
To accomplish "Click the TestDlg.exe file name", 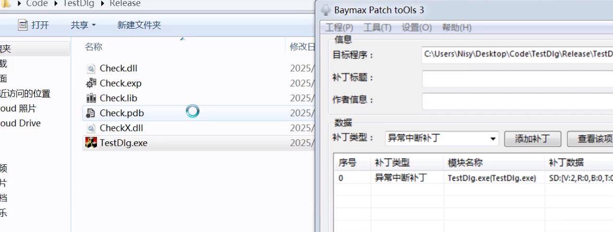I will [x=124, y=143].
